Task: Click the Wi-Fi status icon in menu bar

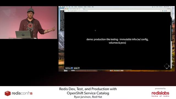Action: pos(153,7)
